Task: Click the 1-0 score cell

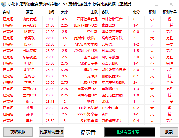Action: [x=136, y=95]
